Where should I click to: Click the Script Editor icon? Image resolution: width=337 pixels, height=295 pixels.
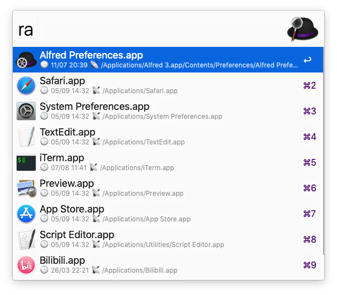pos(26,239)
